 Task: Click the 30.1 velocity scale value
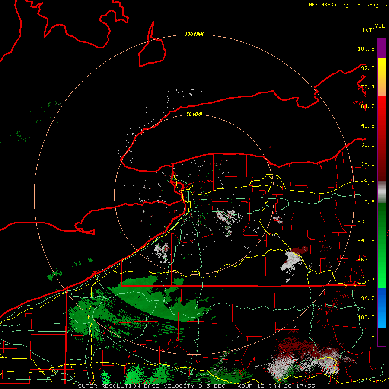point(368,145)
